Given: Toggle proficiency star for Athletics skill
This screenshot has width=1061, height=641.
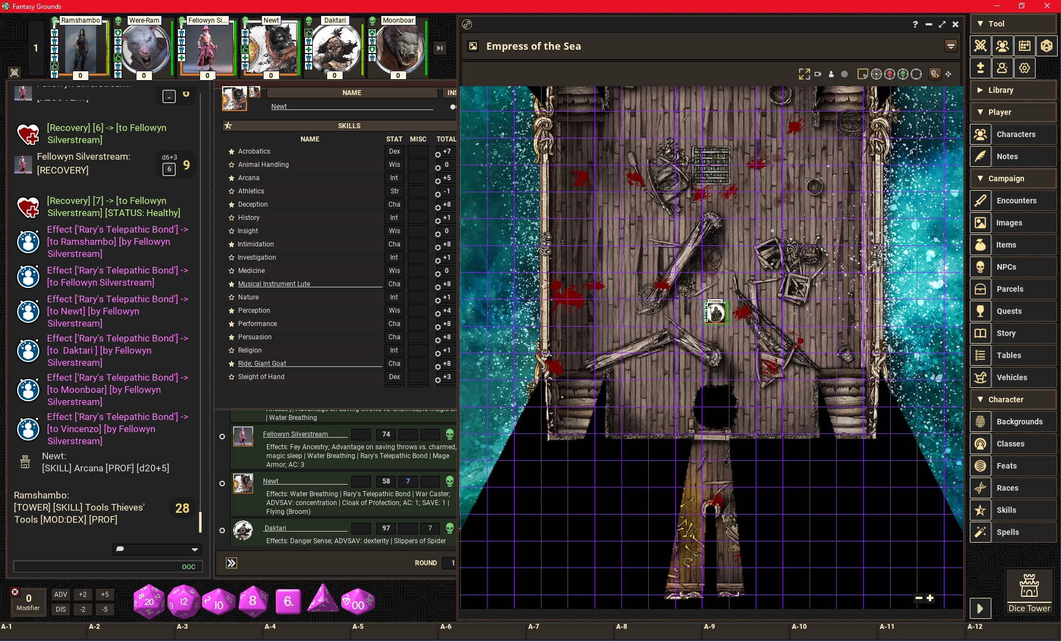Looking at the screenshot, I should [x=232, y=191].
